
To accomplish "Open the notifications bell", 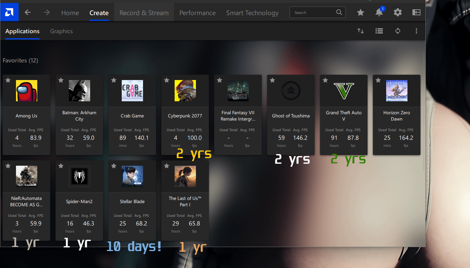I will point(379,13).
